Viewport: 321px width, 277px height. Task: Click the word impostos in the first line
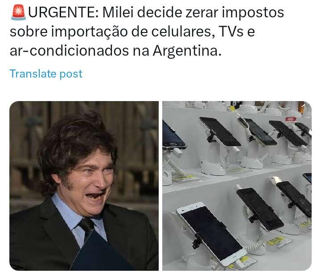tap(253, 13)
